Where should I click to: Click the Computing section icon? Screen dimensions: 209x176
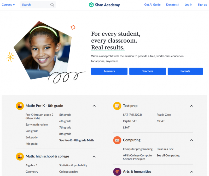117,140
